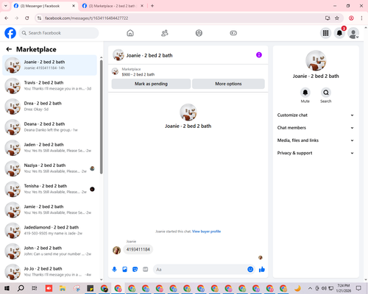Open John conversation in list

click(49, 251)
